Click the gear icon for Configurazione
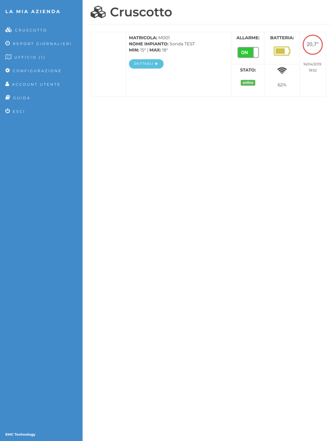 (7, 70)
